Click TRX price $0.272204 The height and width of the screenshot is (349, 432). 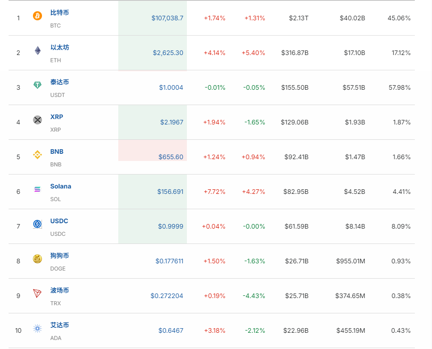pos(167,296)
